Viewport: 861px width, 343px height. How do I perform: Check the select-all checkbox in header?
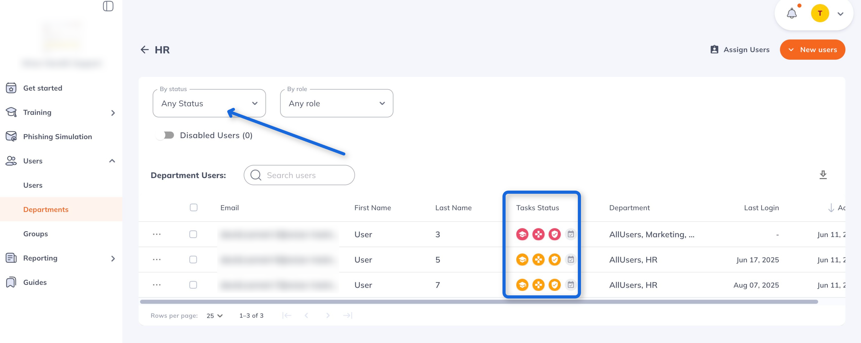pos(193,208)
